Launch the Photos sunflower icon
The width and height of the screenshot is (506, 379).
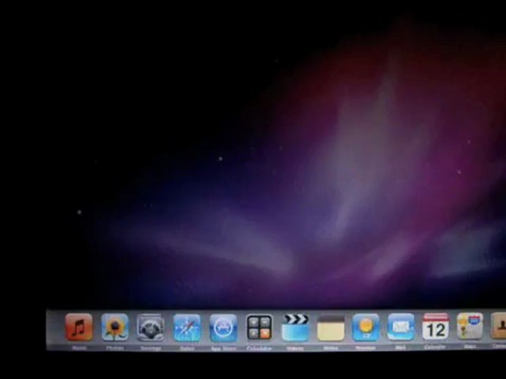click(115, 327)
